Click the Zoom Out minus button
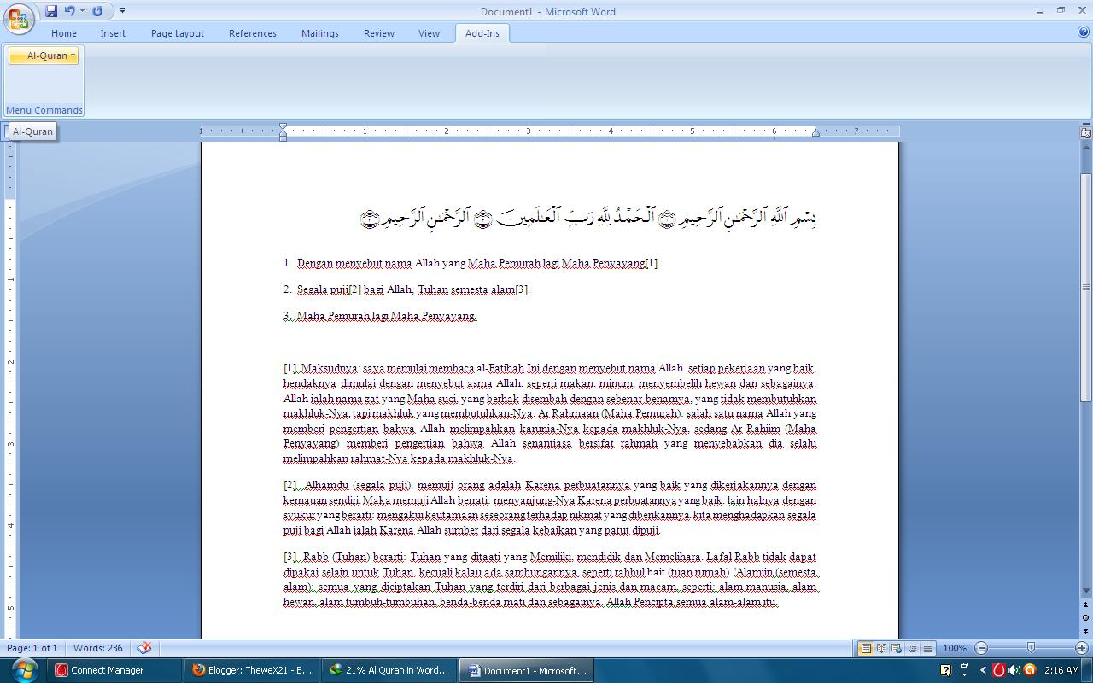Viewport: 1093px width, 683px height. (981, 649)
